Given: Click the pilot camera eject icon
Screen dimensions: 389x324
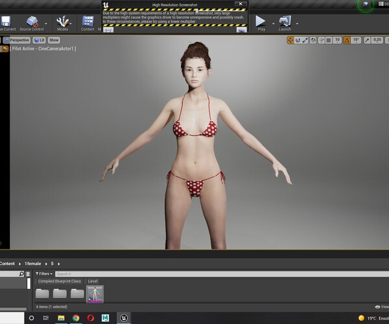Looking at the screenshot, I should point(5,49).
